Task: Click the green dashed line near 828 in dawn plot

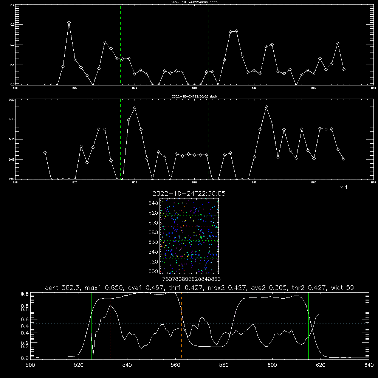Action: (120, 45)
